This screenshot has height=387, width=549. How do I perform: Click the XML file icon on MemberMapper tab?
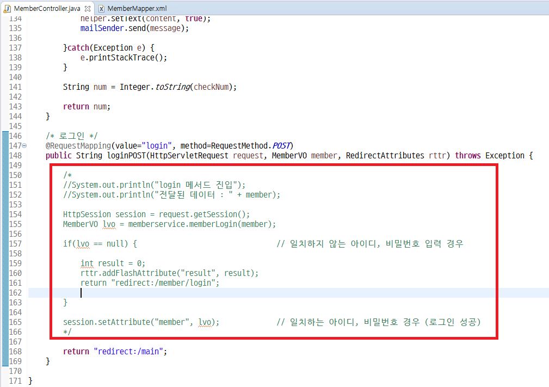(101, 9)
